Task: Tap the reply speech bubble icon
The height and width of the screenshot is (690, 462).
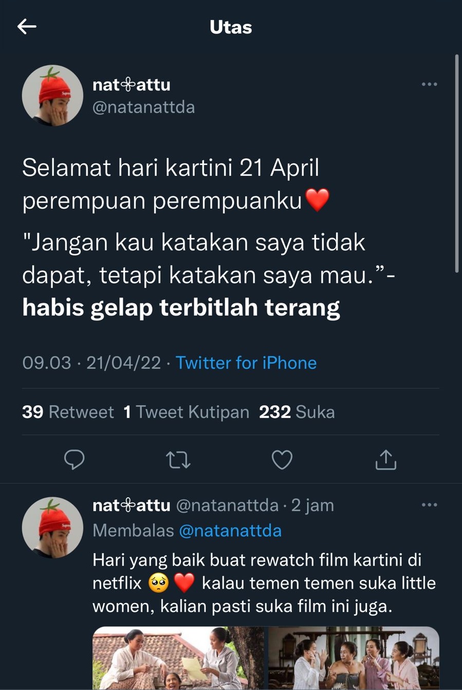Action: pyautogui.click(x=75, y=460)
